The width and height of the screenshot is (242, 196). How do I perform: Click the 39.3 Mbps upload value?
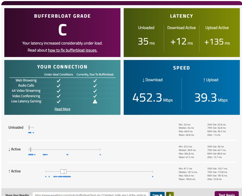(x=211, y=98)
